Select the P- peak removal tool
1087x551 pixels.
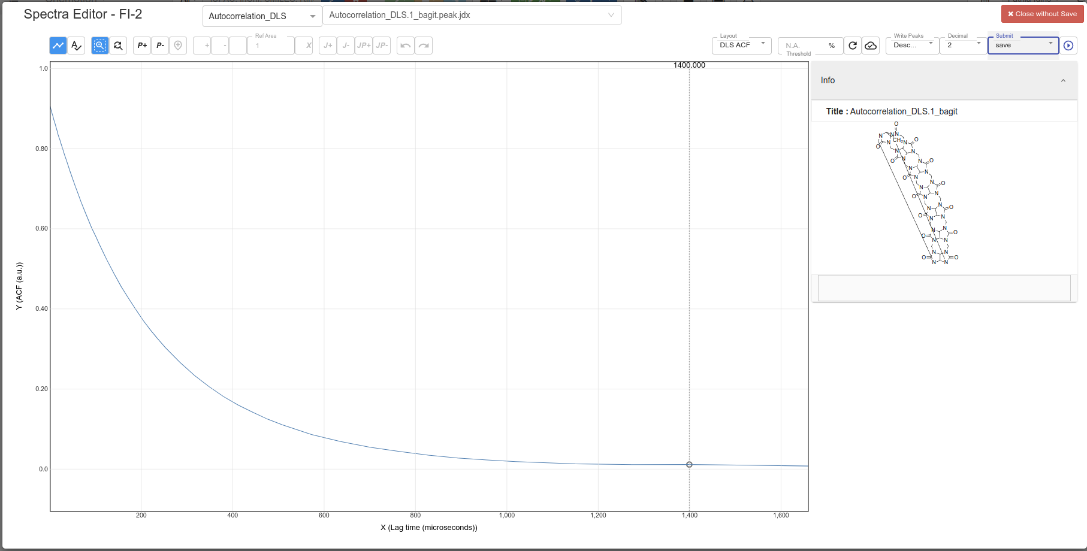point(159,45)
